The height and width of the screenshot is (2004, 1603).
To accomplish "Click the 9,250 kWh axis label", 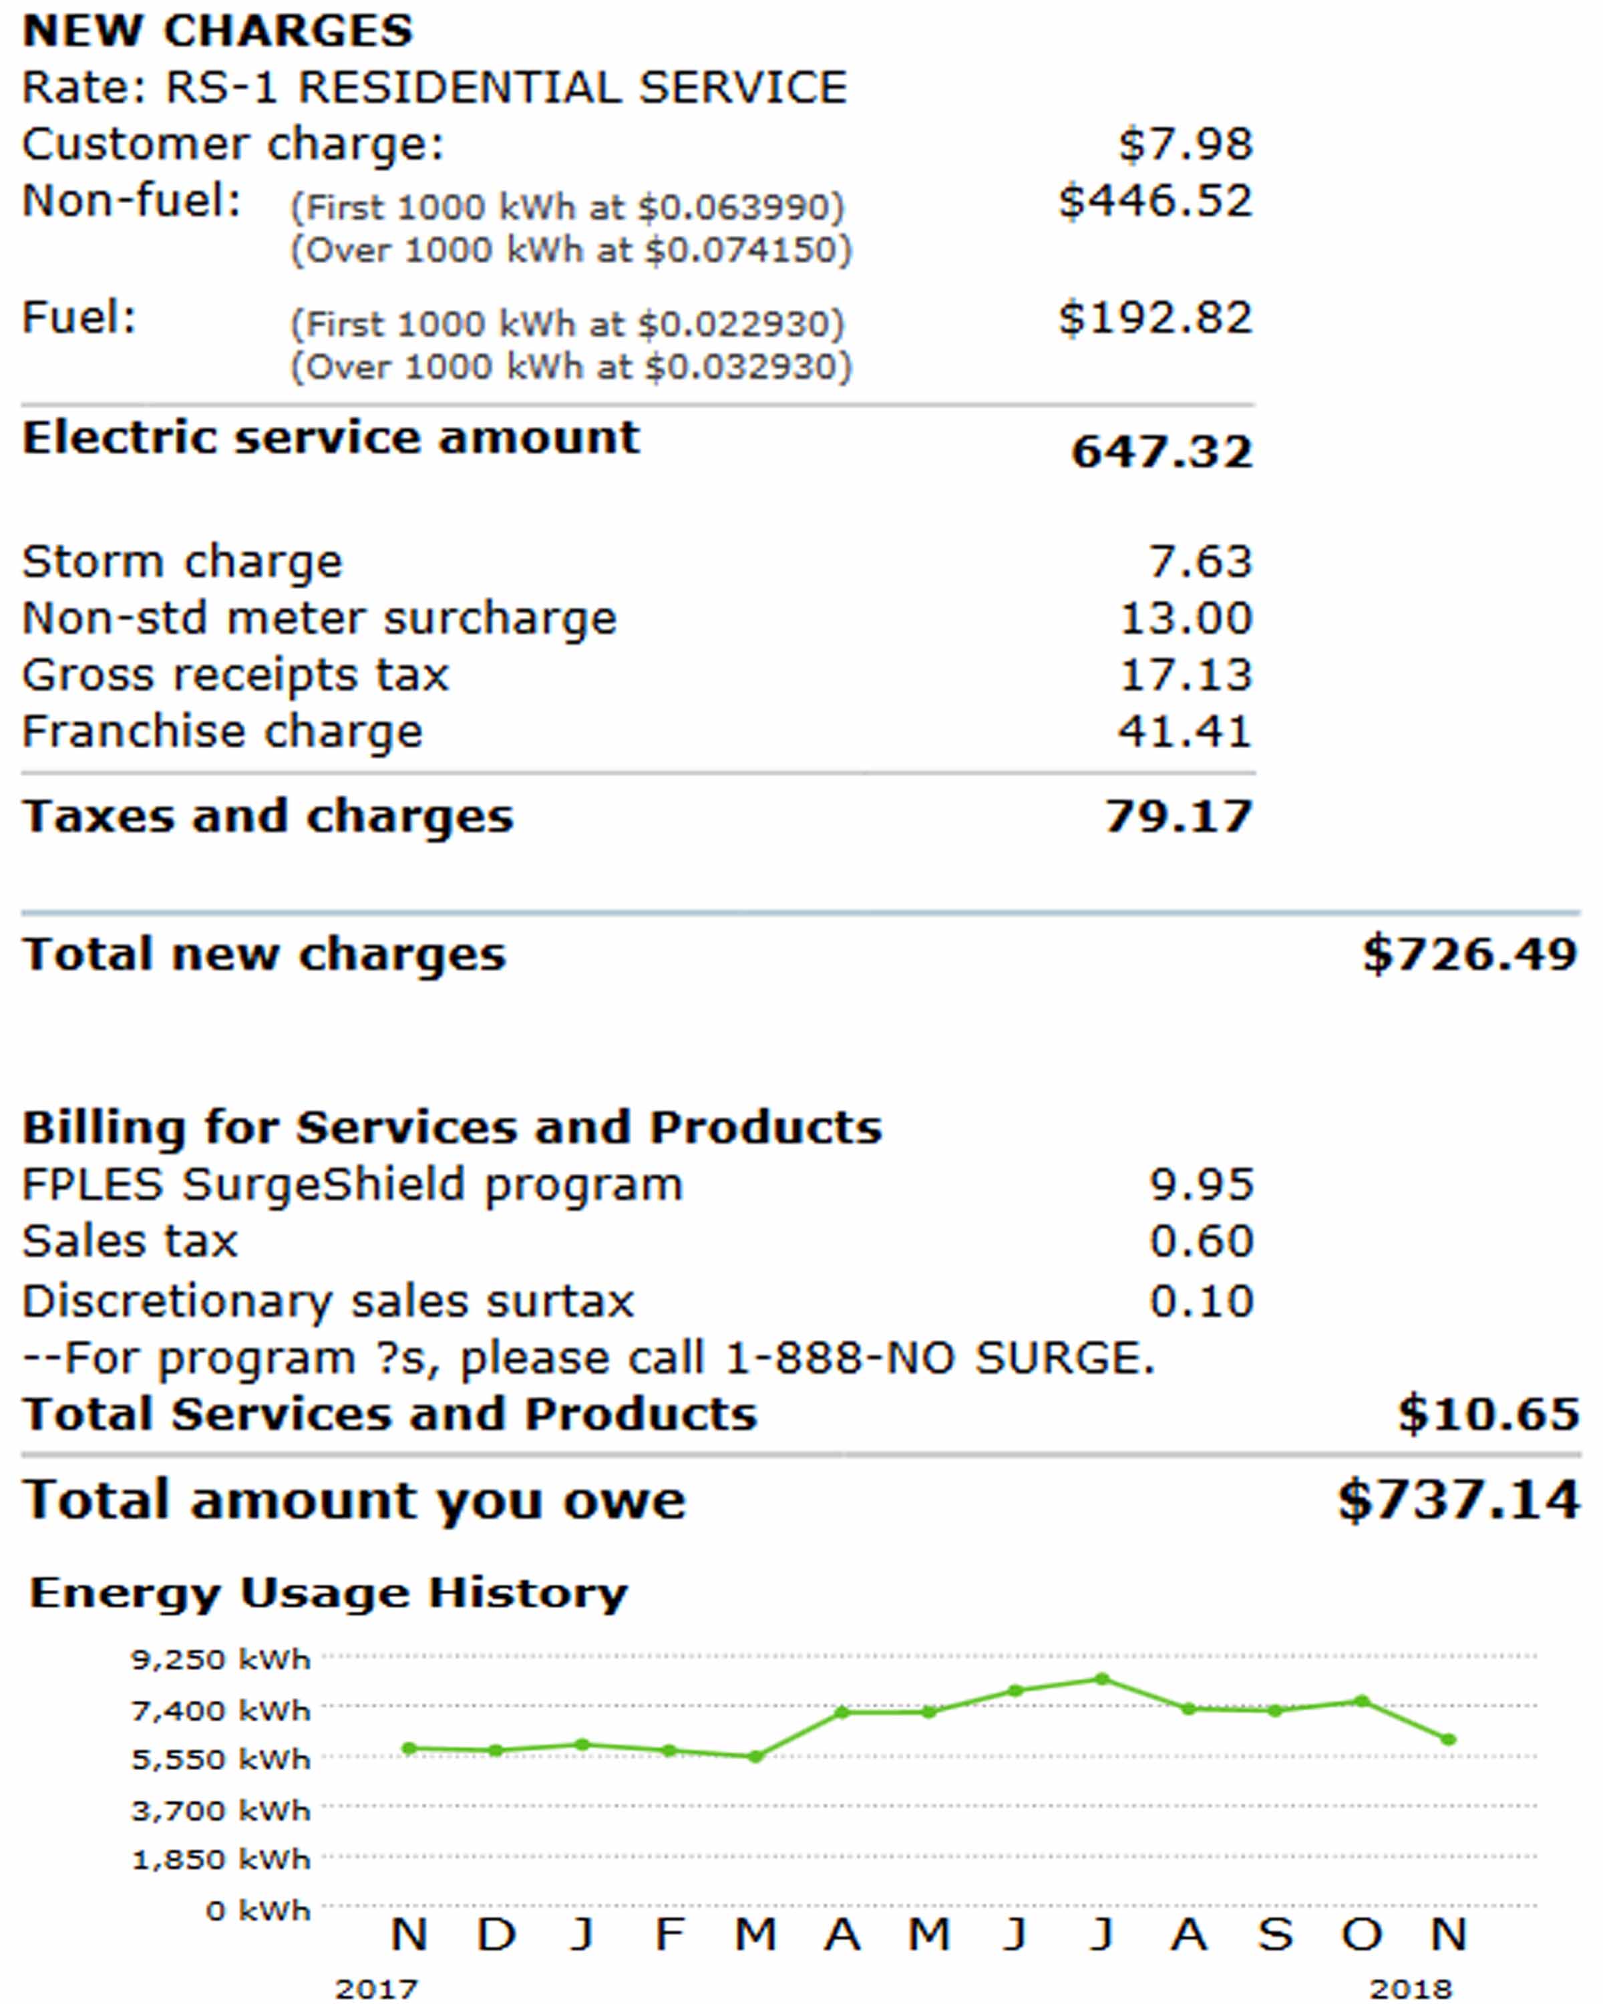I will click(x=221, y=1659).
